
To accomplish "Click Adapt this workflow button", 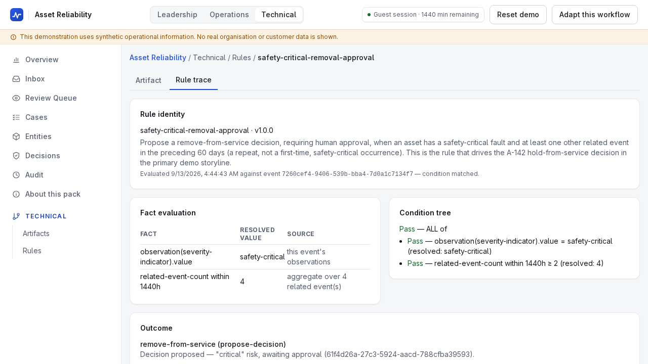I will coord(595,15).
